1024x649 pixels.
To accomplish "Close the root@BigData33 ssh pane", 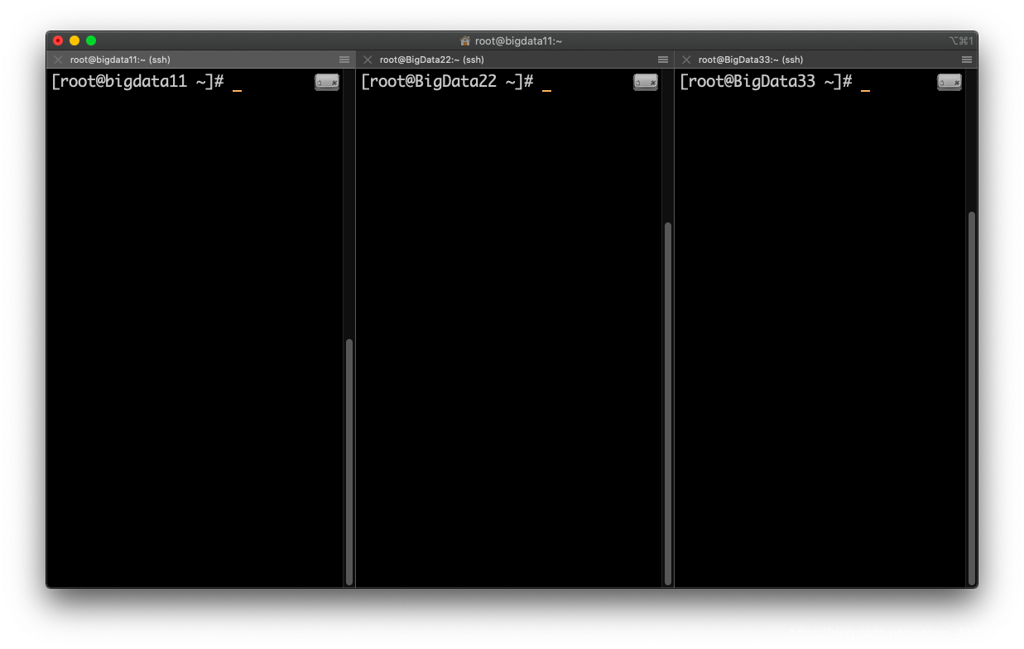I will pyautogui.click(x=686, y=60).
